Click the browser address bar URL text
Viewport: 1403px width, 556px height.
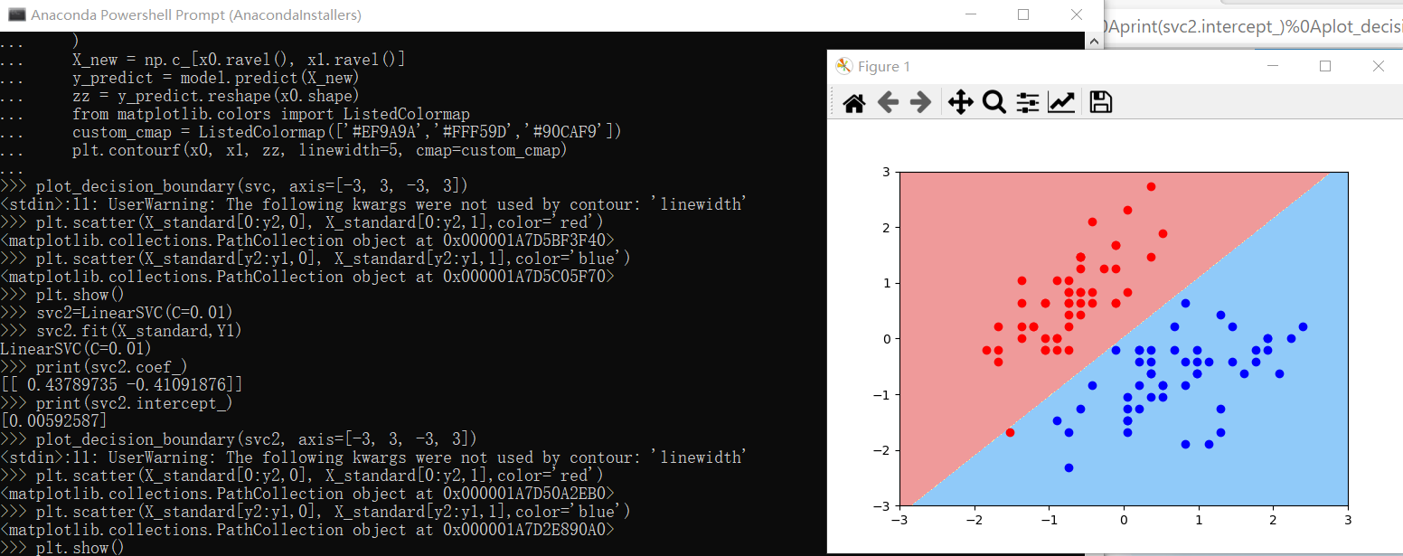click(x=1253, y=26)
